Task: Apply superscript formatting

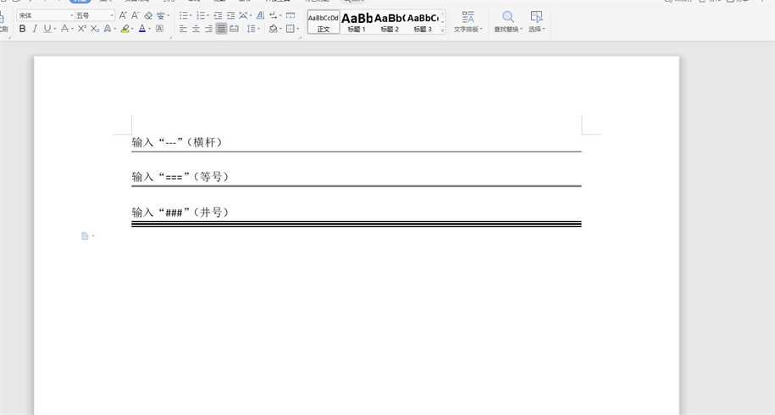Action: click(82, 29)
